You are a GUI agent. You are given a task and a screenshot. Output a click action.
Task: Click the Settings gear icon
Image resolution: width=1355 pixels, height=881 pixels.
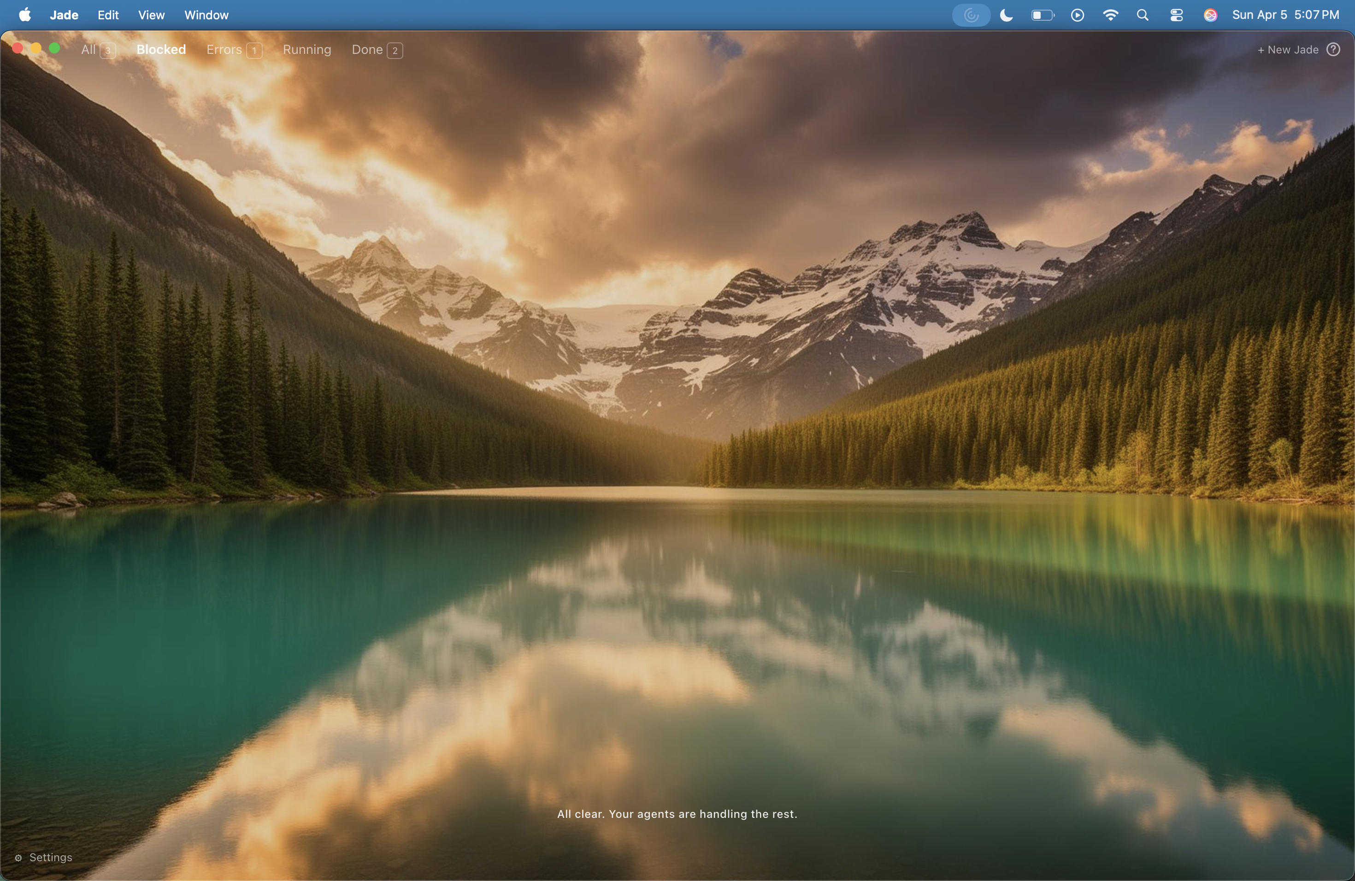pyautogui.click(x=18, y=858)
